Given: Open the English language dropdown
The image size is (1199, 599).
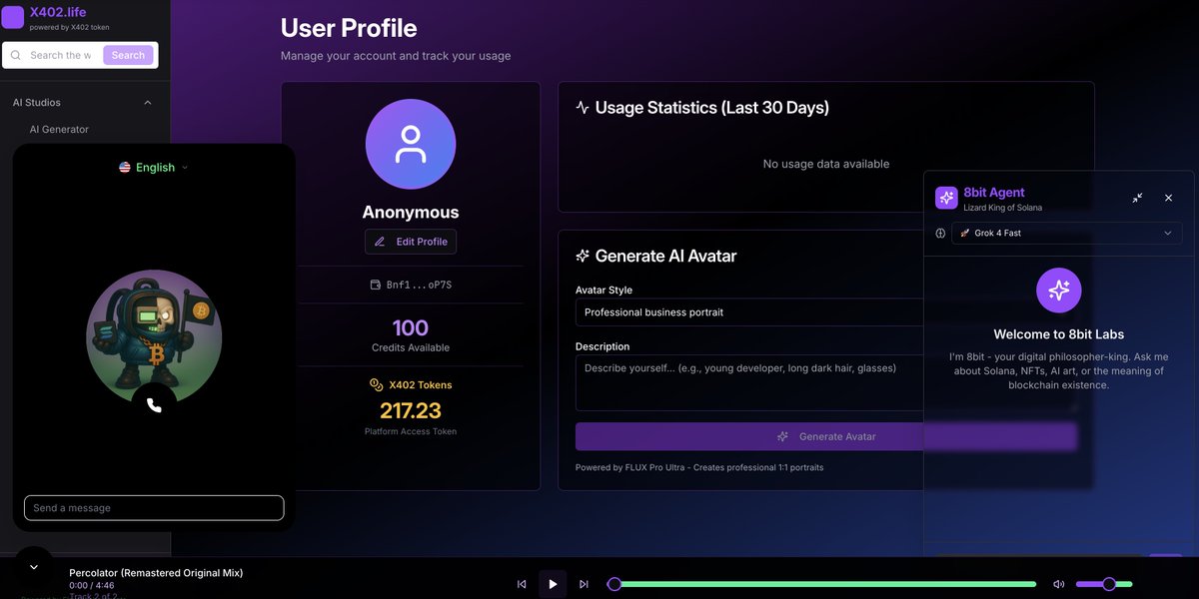Looking at the screenshot, I should pyautogui.click(x=154, y=168).
